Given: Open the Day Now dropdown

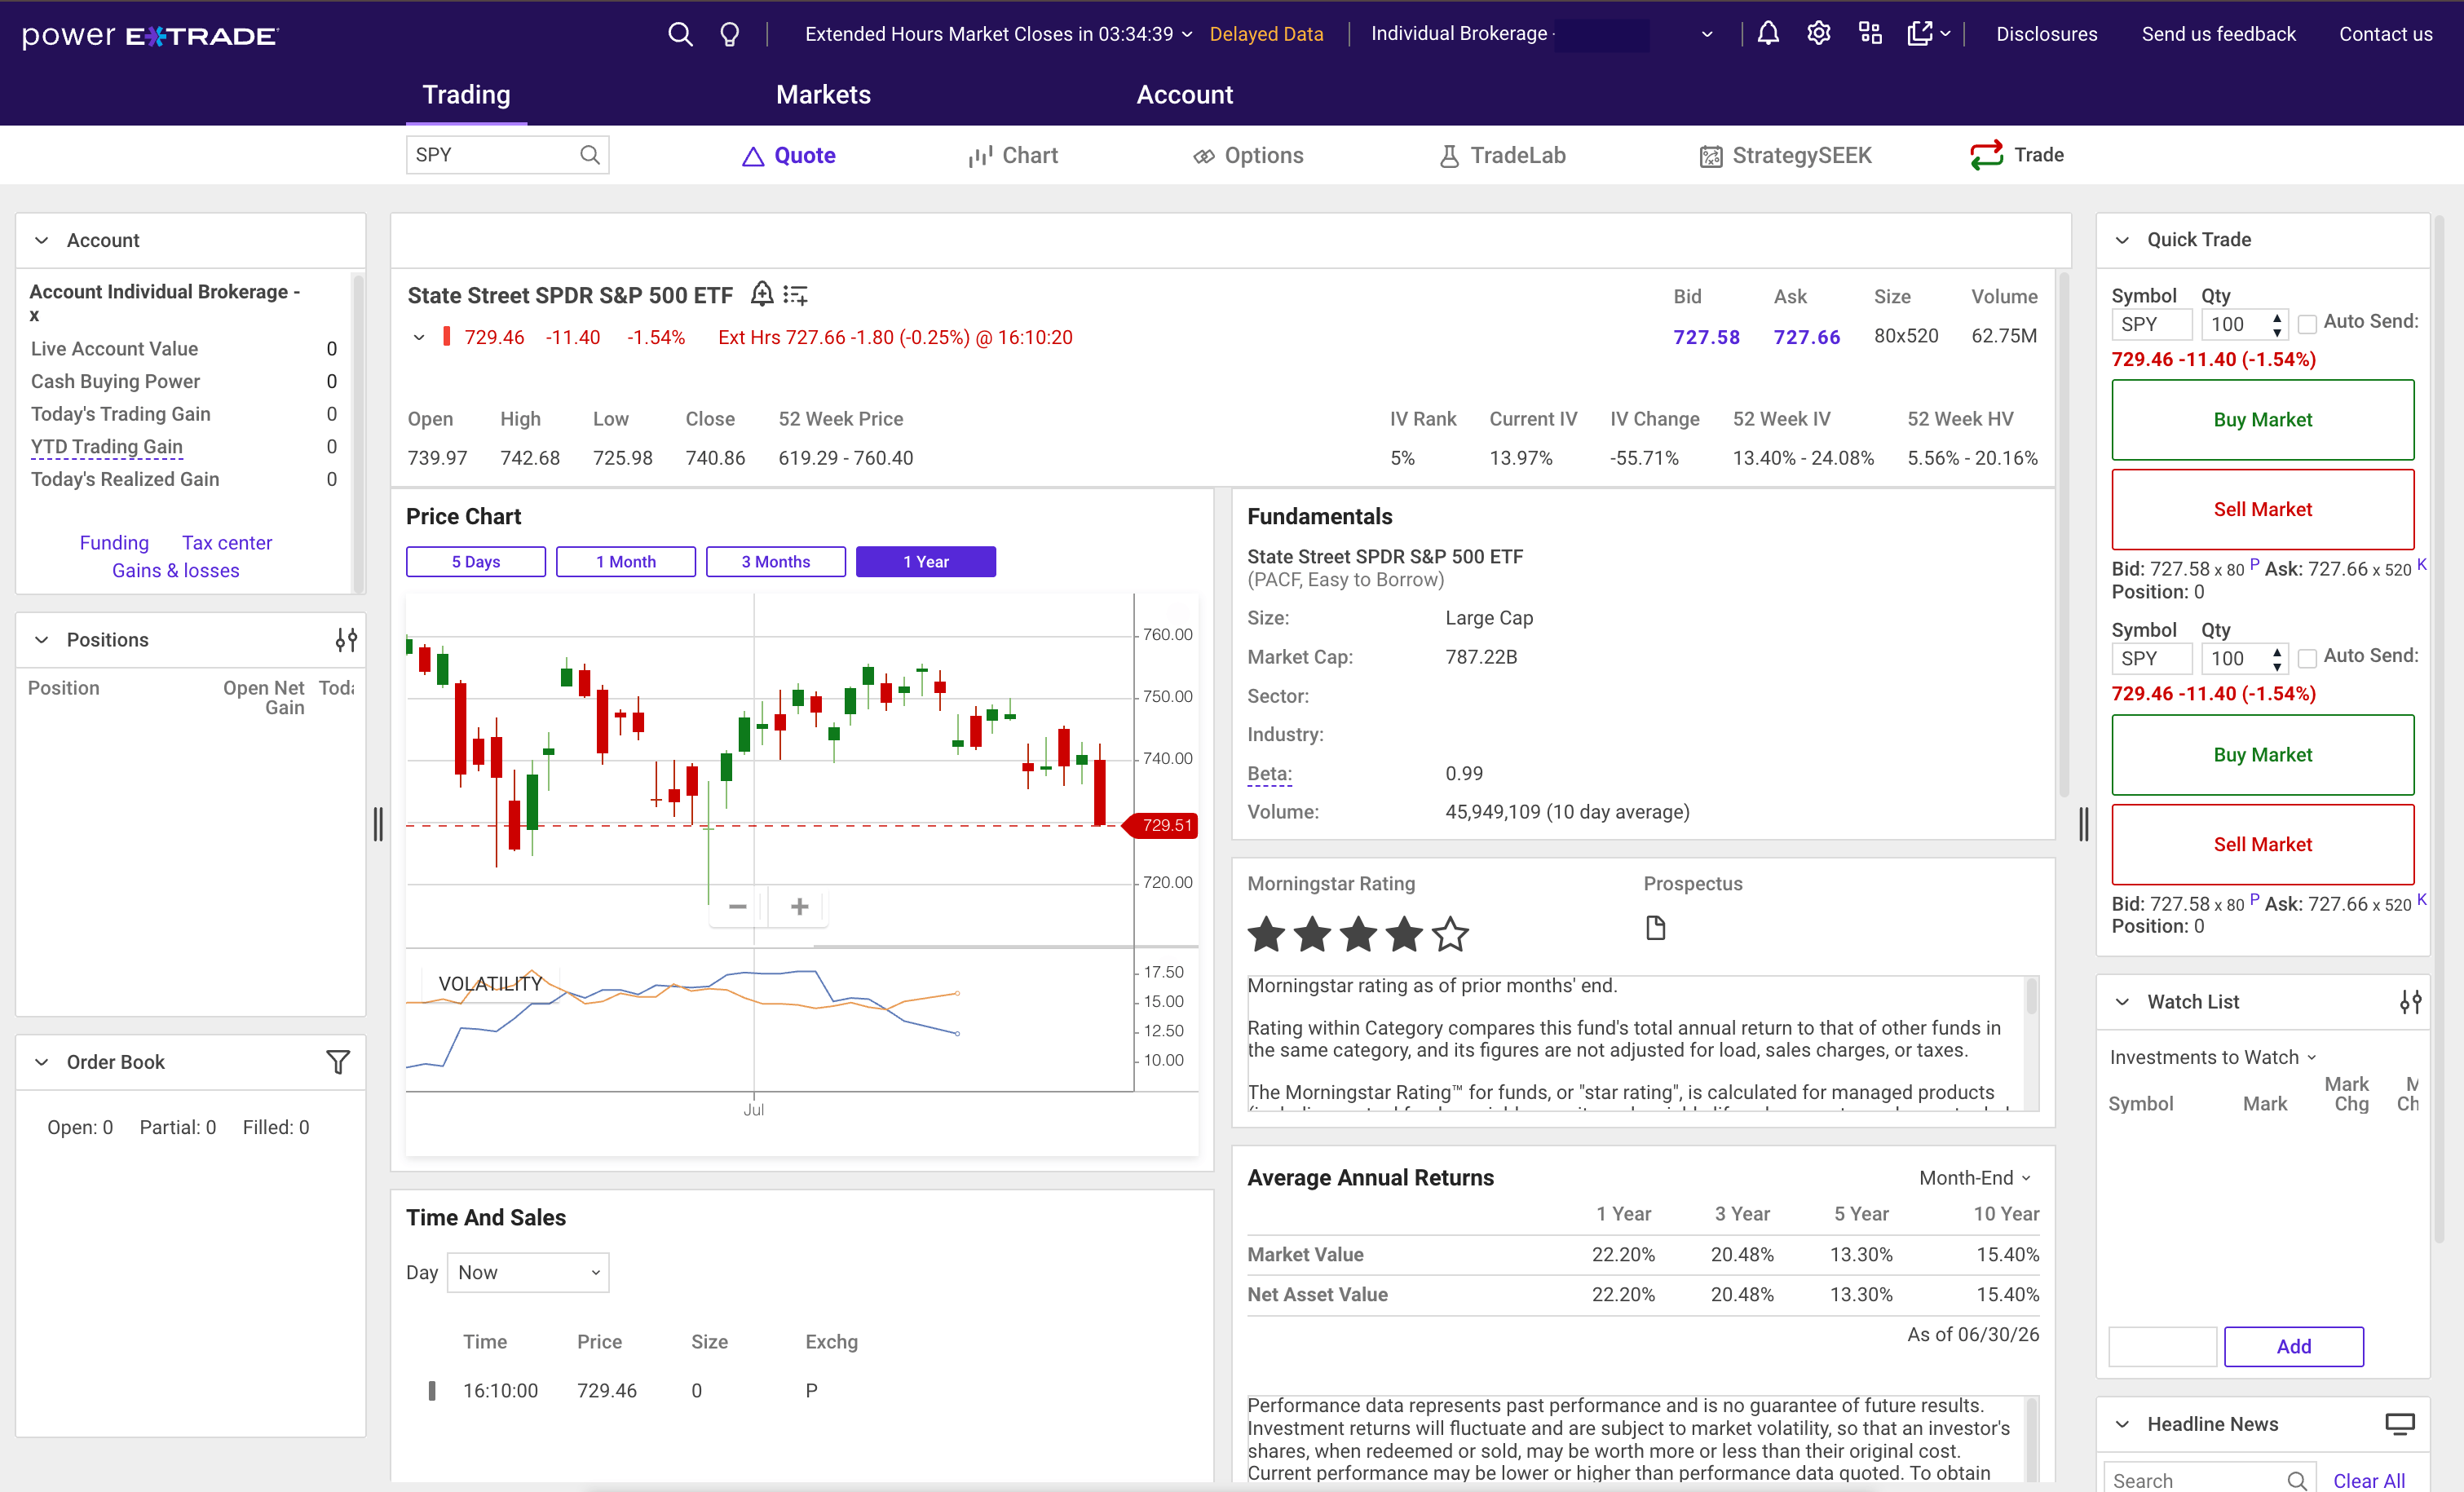Looking at the screenshot, I should click(528, 1272).
